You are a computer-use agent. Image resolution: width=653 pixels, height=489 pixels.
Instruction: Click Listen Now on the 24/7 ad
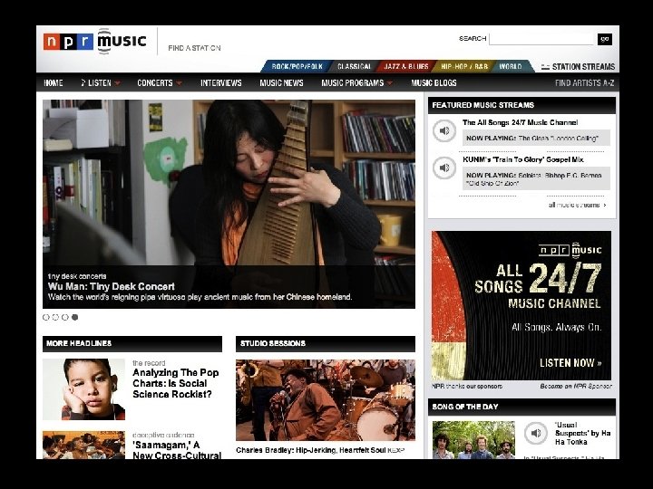(570, 363)
